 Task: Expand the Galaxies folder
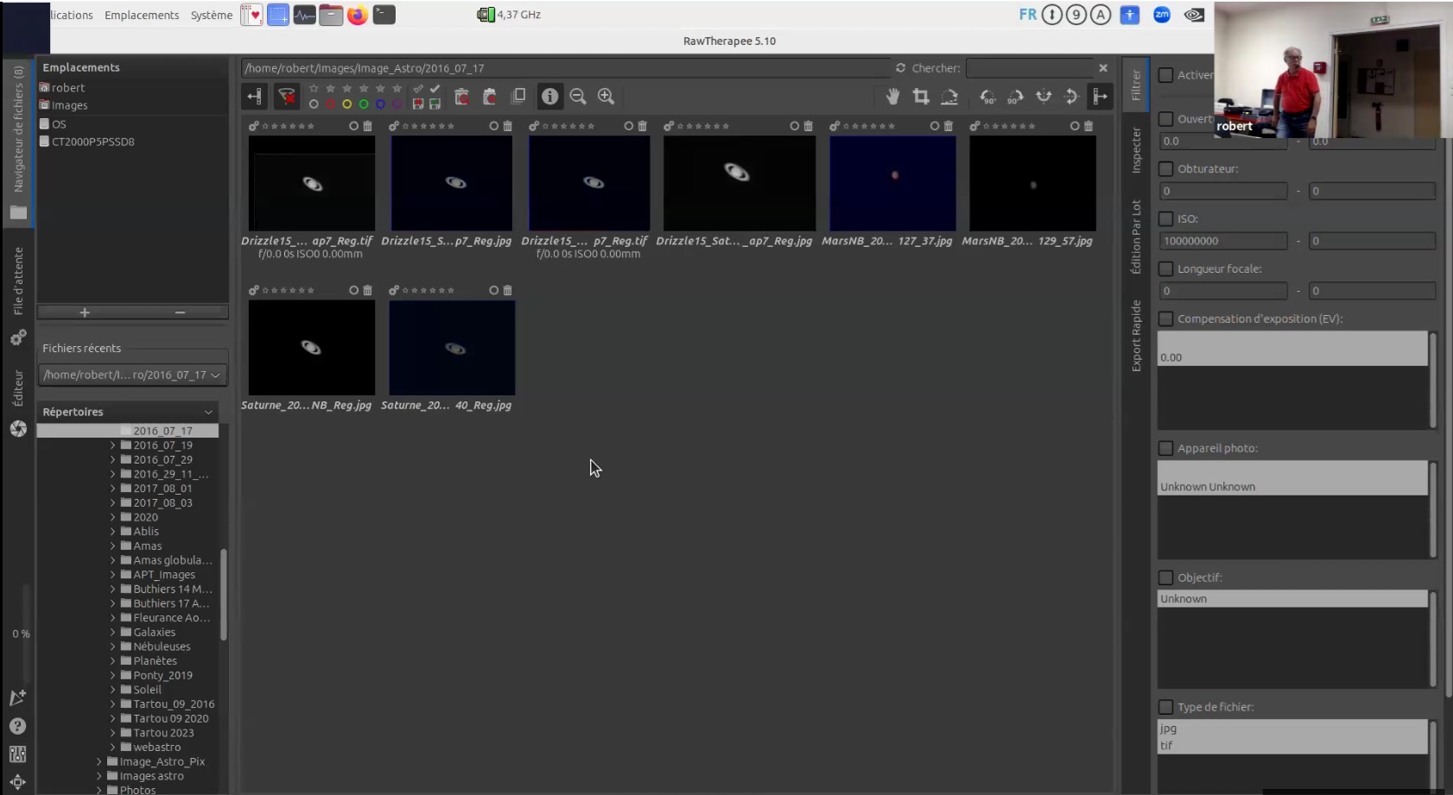[112, 632]
